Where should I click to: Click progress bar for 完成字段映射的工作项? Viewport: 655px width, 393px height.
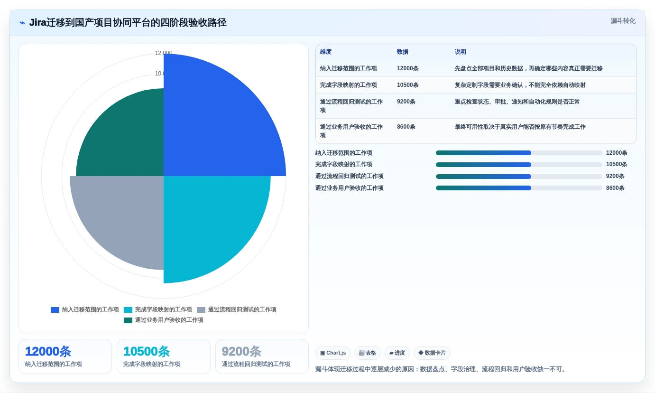(x=519, y=165)
